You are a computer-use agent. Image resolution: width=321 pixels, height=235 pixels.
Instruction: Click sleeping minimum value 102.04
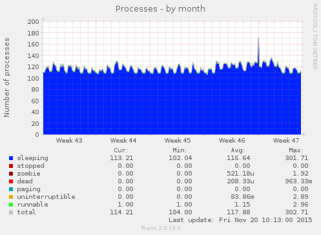[180, 158]
